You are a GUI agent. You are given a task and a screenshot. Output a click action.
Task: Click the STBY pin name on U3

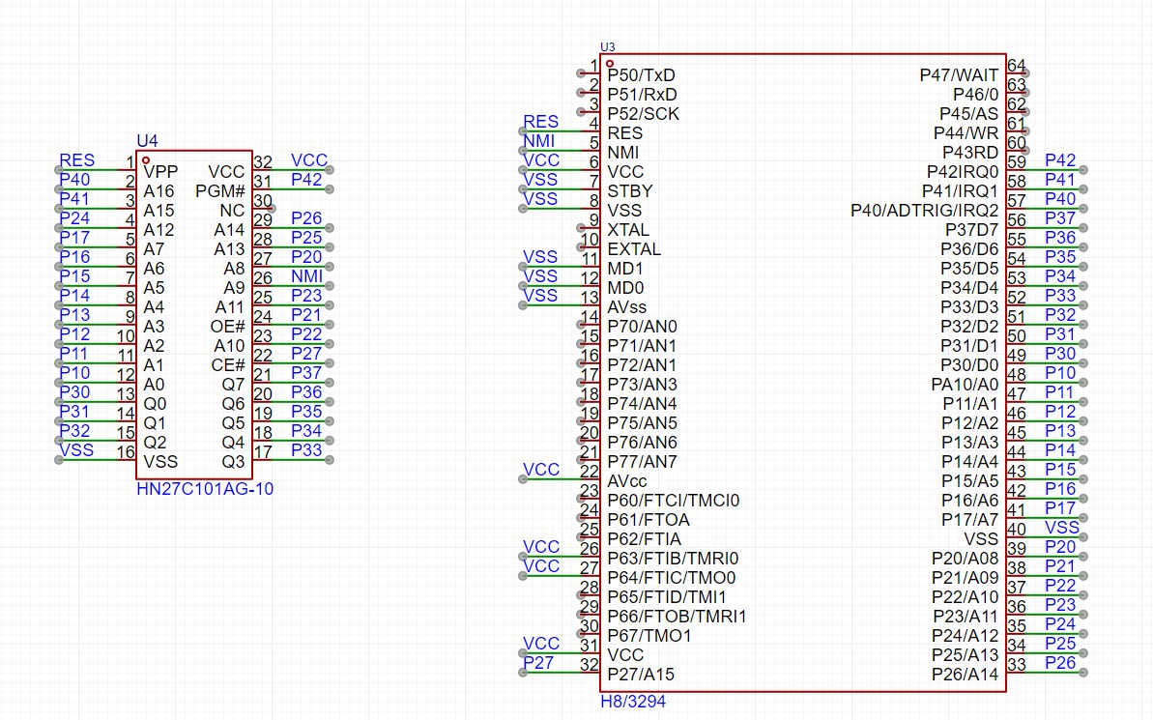(629, 191)
